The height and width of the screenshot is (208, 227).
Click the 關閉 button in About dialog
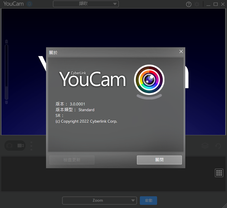click(x=159, y=160)
